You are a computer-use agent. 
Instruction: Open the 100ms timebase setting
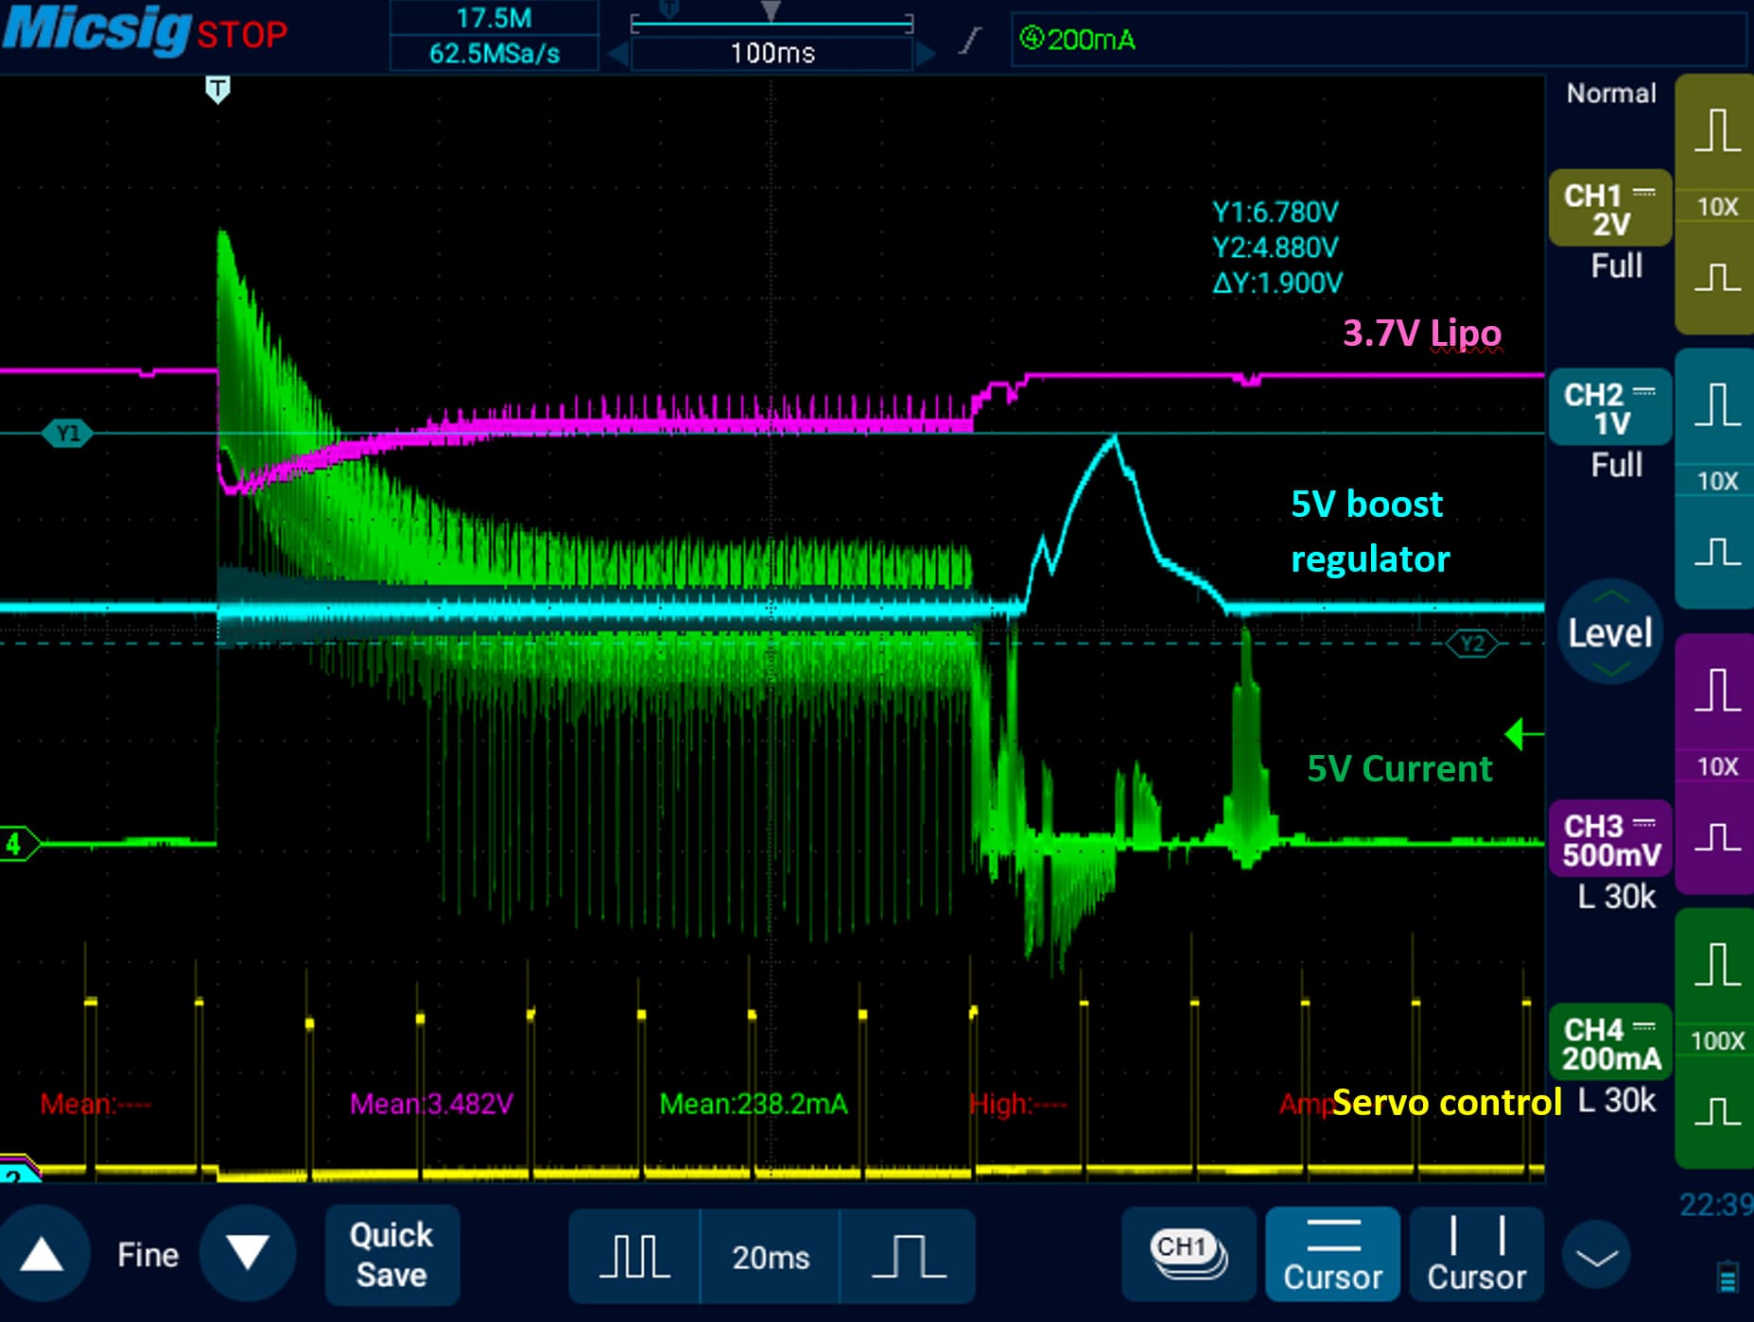[x=772, y=53]
